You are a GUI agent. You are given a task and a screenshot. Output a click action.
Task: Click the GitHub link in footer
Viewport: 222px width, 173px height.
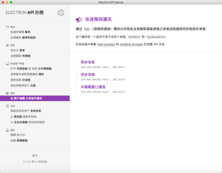(42, 162)
